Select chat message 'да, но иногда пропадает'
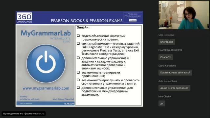210x118 pixels. tap(174, 88)
